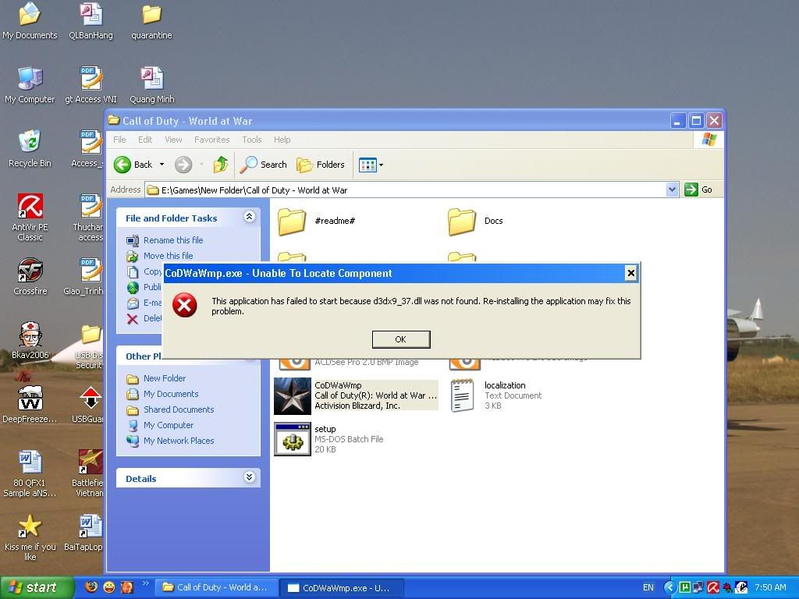Click the AntiVir tray icon

[713, 587]
